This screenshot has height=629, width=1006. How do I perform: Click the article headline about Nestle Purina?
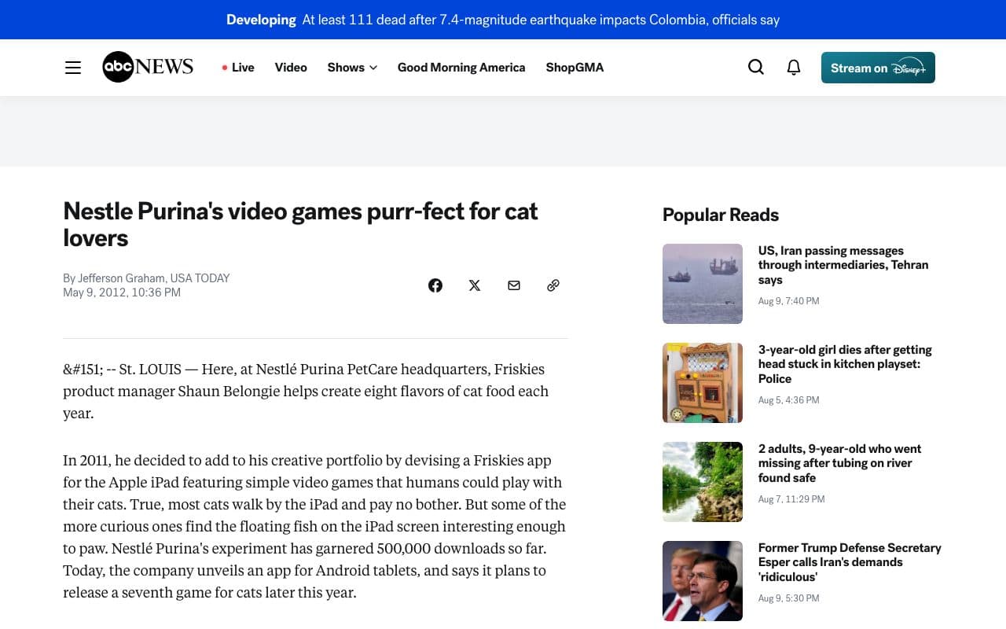[x=300, y=224]
